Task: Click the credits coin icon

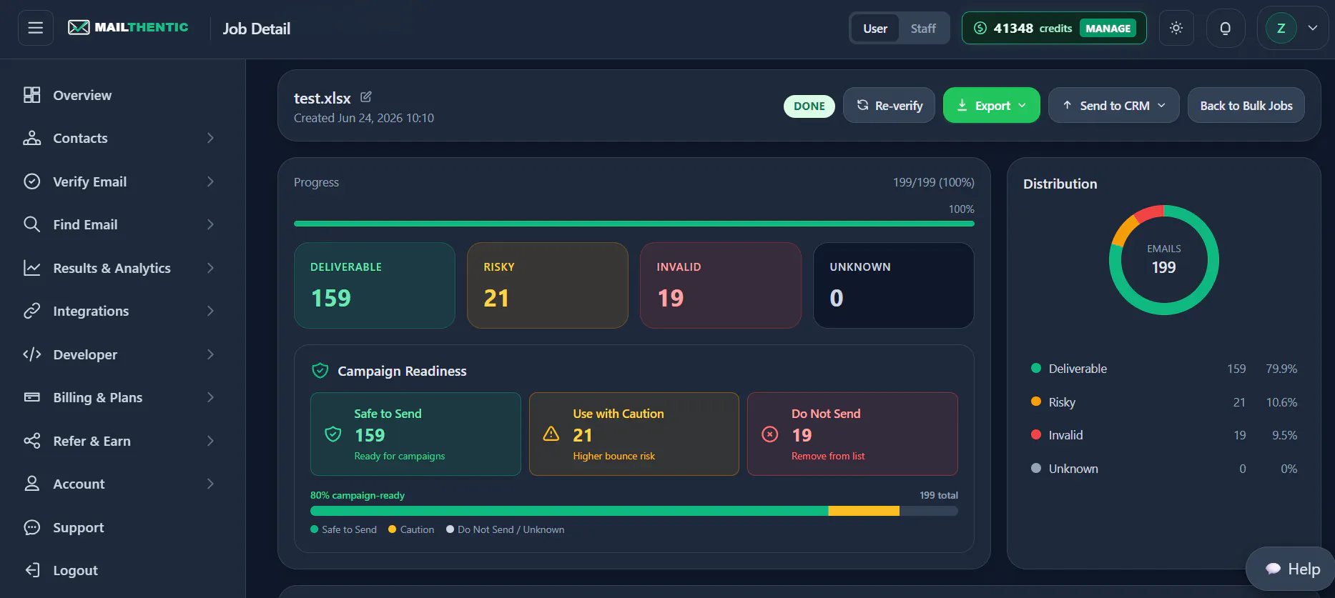Action: [980, 28]
